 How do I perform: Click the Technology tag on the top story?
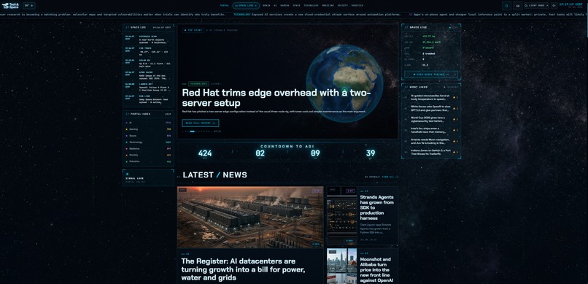(198, 84)
